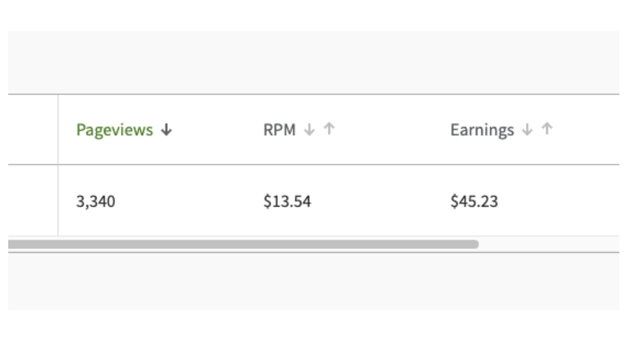Sort Earnings ascending with up arrow
This screenshot has width=626, height=352.
[x=547, y=129]
